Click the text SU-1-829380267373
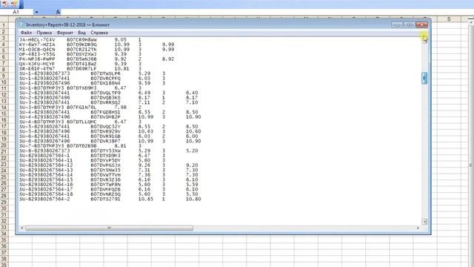Viewport: 474px width, 267px height. click(44, 73)
